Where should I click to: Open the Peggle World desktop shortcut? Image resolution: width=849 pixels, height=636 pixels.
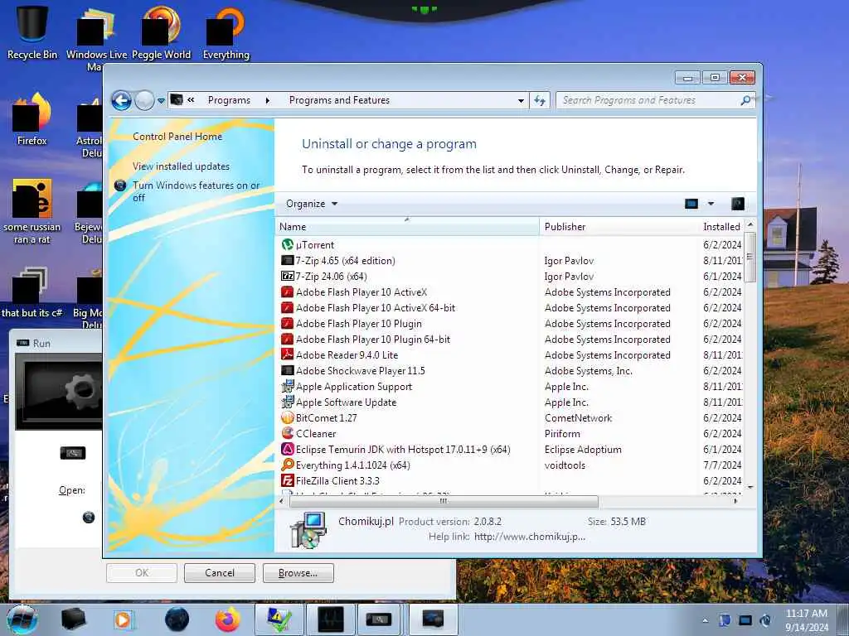click(162, 31)
